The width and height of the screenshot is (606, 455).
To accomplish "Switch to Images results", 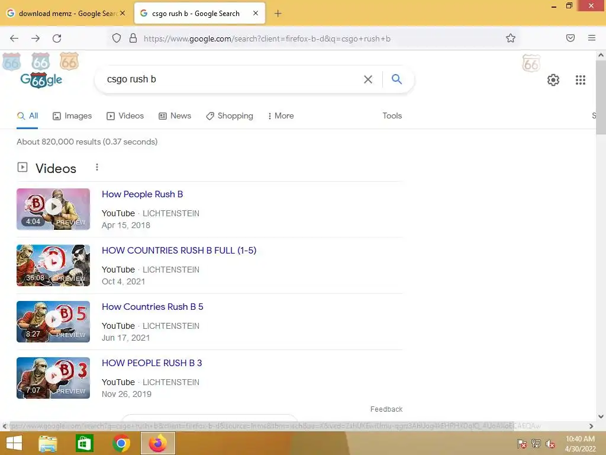I will [72, 116].
